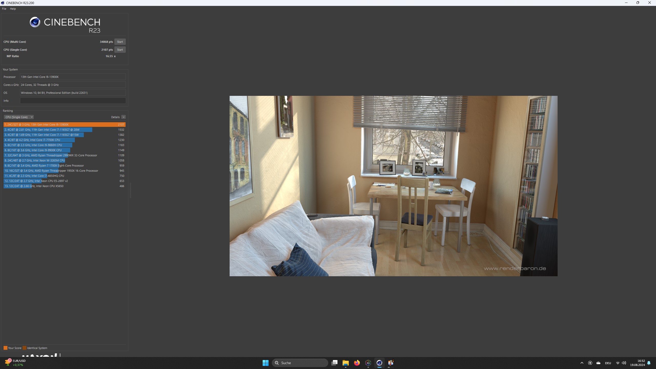The width and height of the screenshot is (656, 369).
Task: Click the Windows Start button
Action: point(265,363)
